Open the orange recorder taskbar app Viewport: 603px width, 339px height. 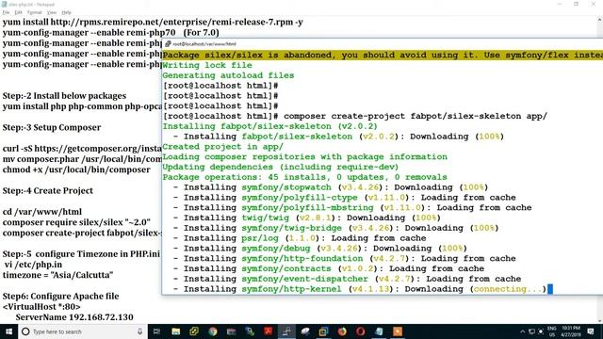tap(398, 331)
